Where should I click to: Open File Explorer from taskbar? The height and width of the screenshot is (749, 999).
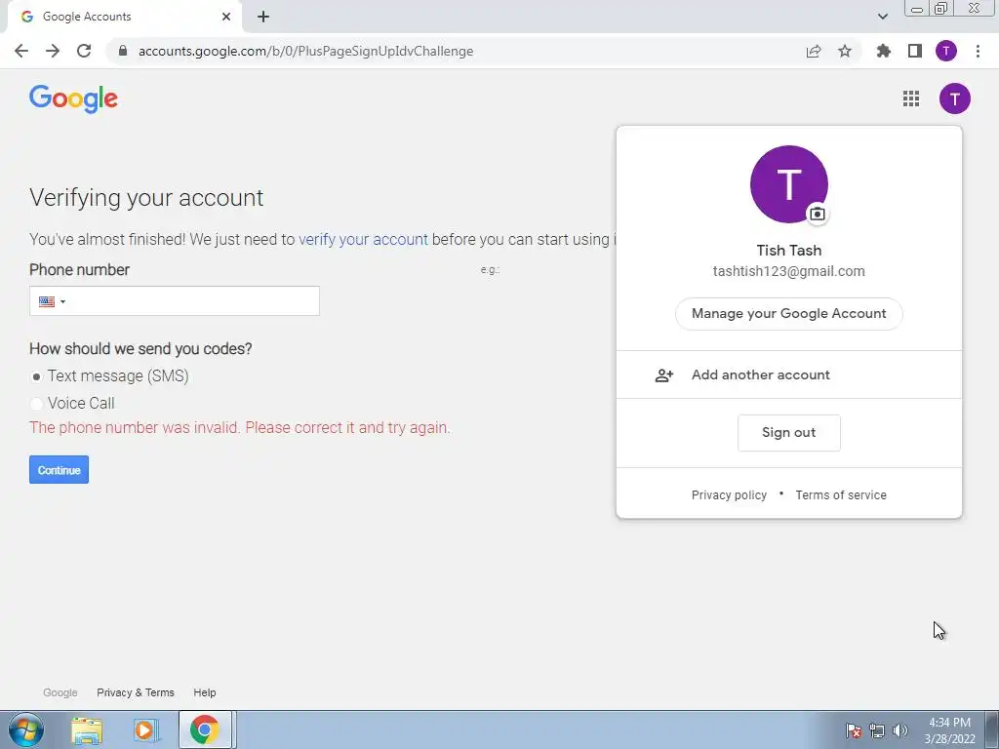click(87, 729)
